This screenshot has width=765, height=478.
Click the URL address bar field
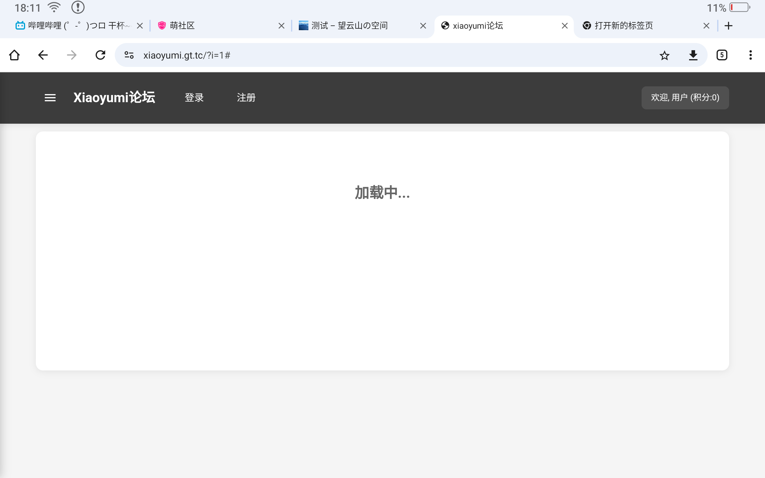(x=379, y=55)
